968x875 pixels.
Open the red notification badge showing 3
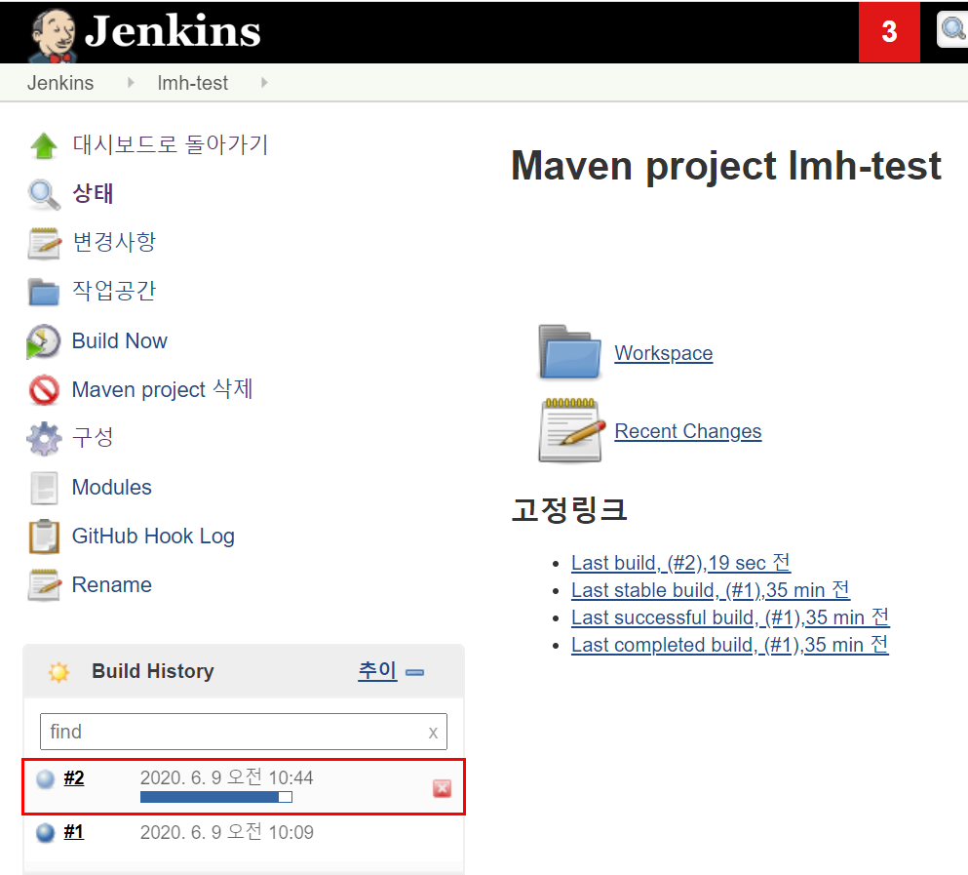(x=889, y=31)
